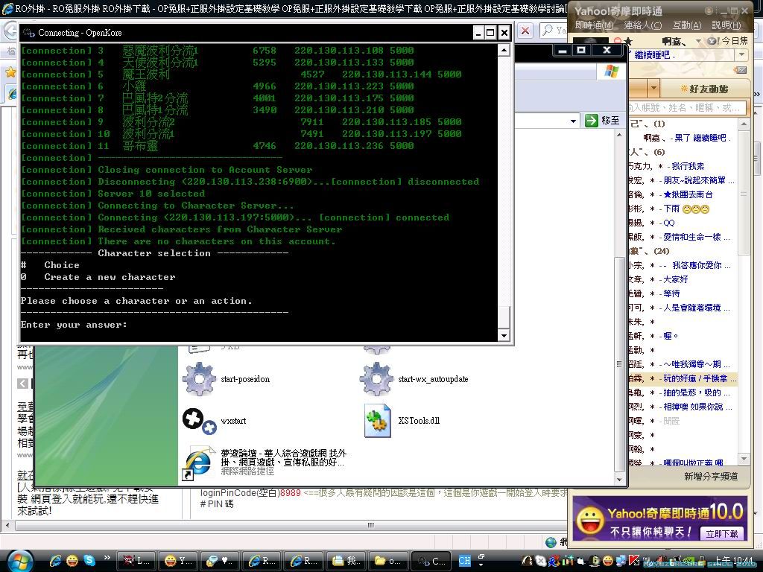The image size is (763, 572).
Task: Switch to OpenKore console taskbar button
Action: coord(431,560)
